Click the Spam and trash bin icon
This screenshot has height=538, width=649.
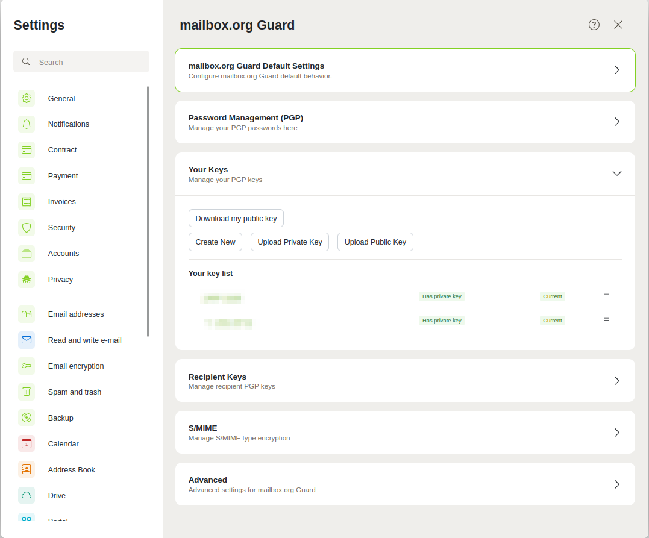pyautogui.click(x=27, y=392)
